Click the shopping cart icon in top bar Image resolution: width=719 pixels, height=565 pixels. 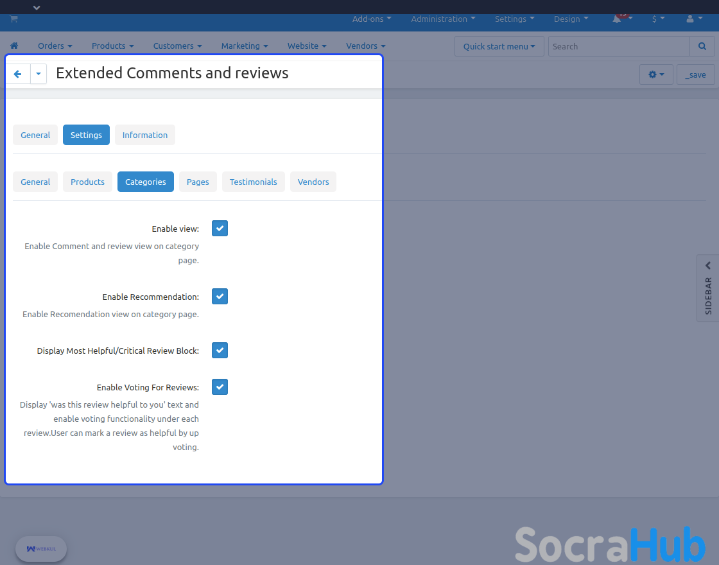point(13,19)
